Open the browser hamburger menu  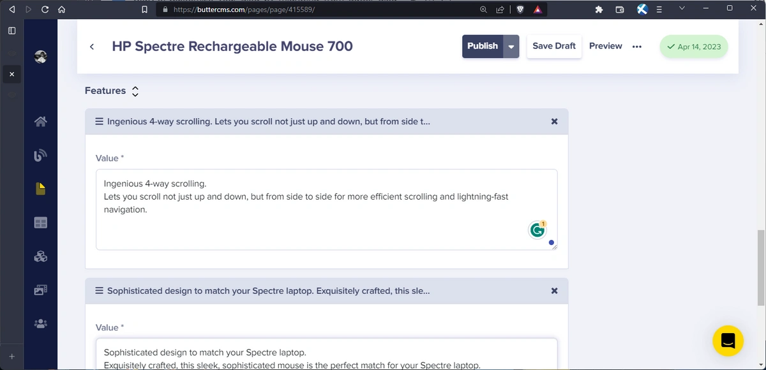pos(659,10)
